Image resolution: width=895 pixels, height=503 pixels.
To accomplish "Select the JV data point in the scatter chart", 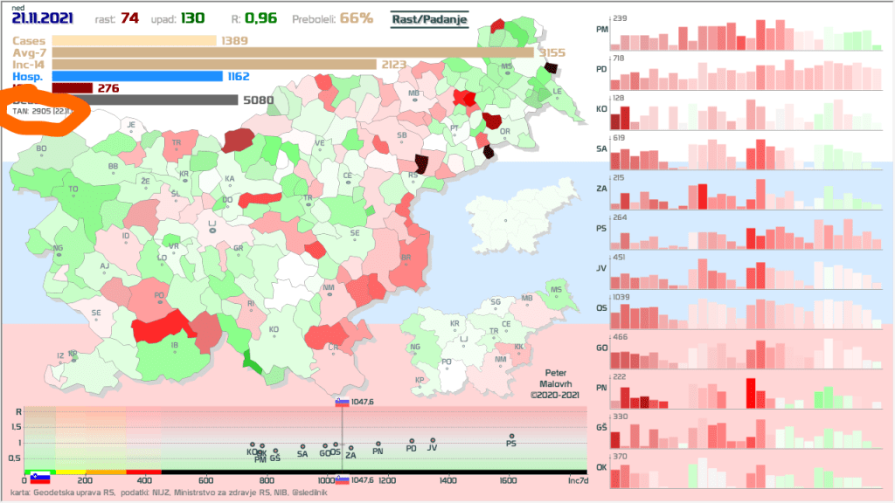I will [432, 441].
